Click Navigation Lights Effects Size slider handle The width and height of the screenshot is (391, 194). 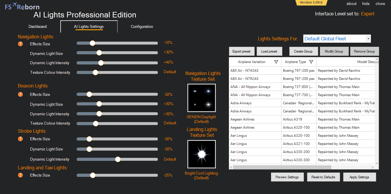[x=92, y=43]
